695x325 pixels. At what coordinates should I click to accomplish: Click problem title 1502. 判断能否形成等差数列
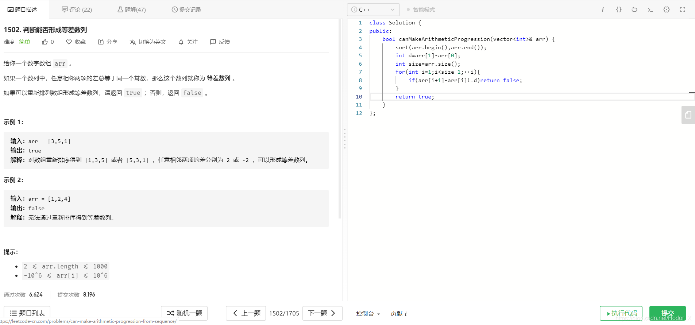pyautogui.click(x=45, y=30)
